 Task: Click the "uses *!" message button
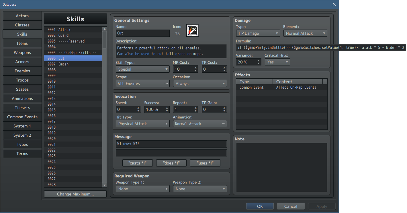click(x=205, y=163)
